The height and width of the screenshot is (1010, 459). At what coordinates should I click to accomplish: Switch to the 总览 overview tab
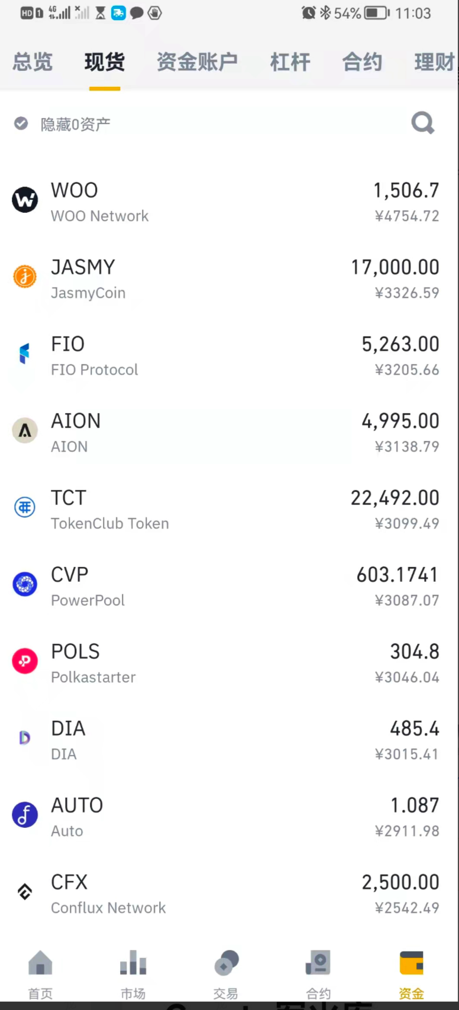[33, 62]
